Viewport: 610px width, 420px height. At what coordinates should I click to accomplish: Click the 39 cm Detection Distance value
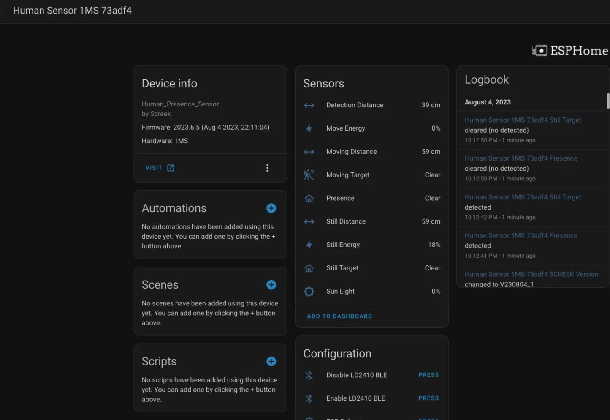point(431,105)
